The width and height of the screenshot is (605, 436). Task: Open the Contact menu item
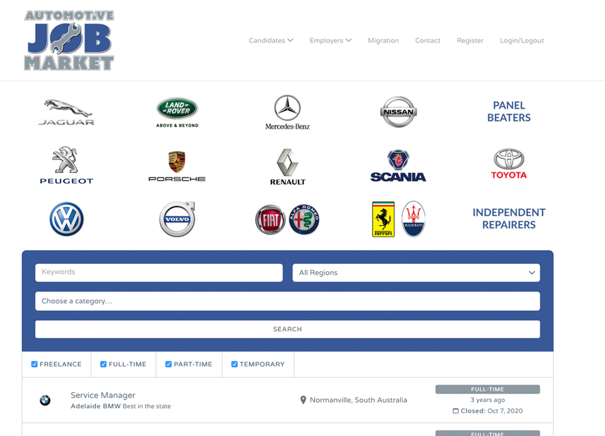427,40
